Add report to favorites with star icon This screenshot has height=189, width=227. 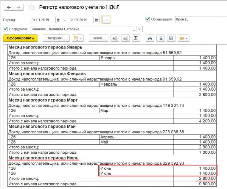[32, 8]
